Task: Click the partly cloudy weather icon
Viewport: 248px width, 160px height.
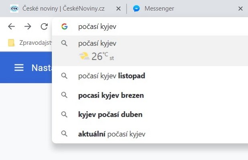Action: pyautogui.click(x=84, y=56)
